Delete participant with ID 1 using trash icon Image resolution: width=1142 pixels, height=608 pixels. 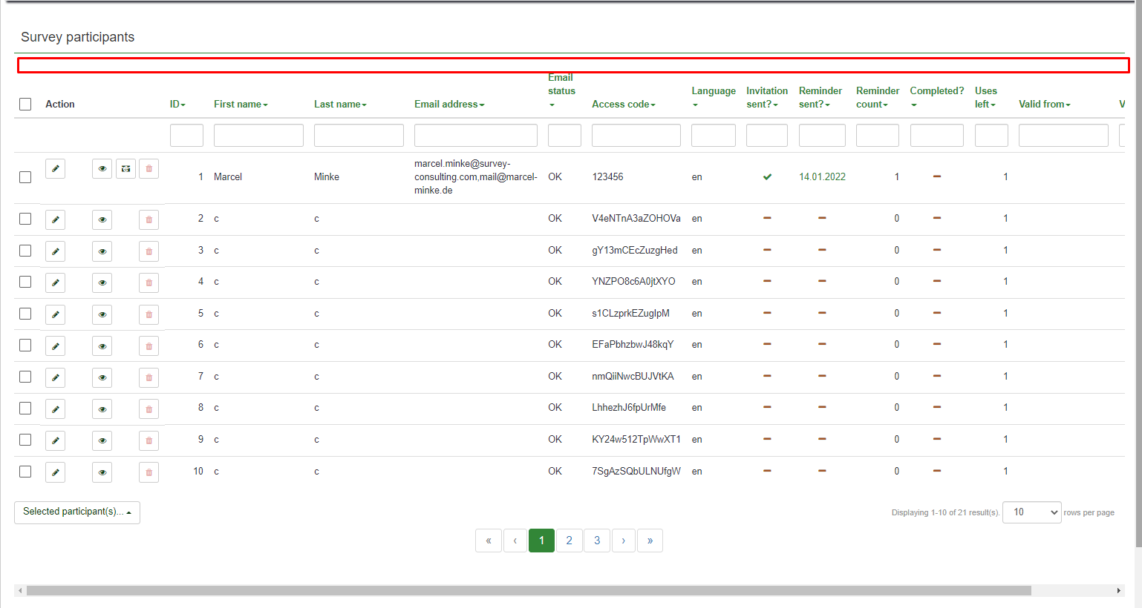pyautogui.click(x=149, y=169)
